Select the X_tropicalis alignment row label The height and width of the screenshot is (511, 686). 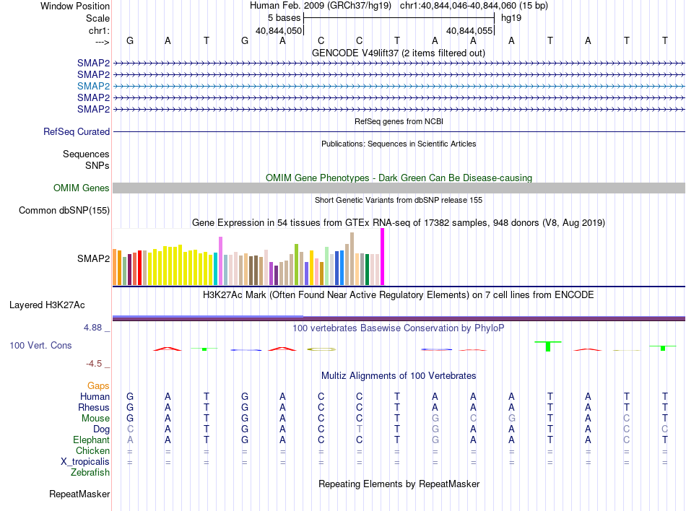(85, 462)
